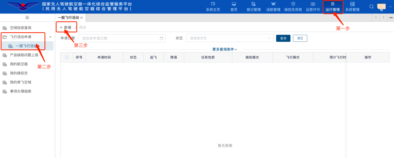Open 登记管理 document icon

(x=253, y=4)
